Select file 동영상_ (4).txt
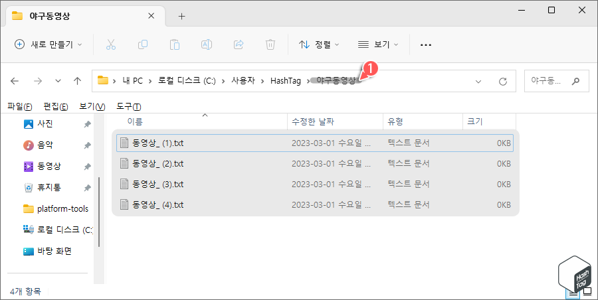This screenshot has width=598, height=300. click(x=315, y=204)
